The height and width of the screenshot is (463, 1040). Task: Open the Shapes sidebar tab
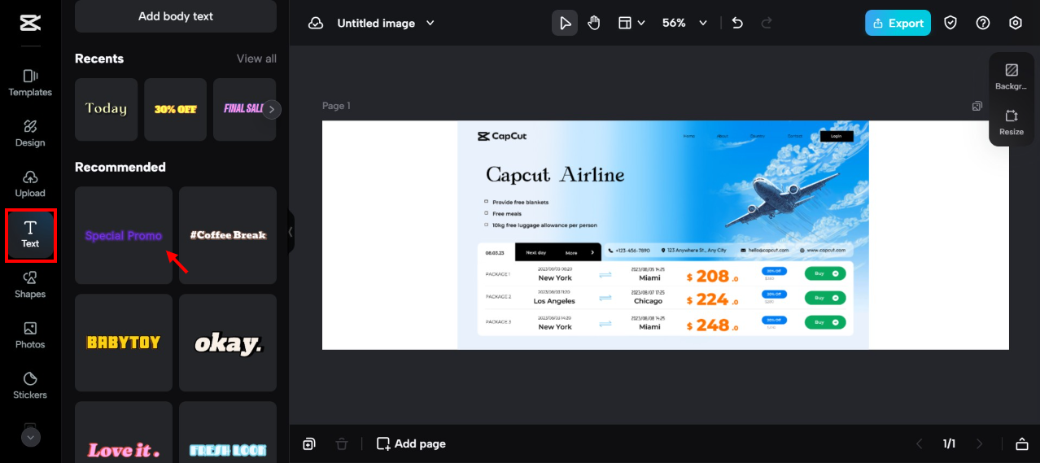(30, 284)
